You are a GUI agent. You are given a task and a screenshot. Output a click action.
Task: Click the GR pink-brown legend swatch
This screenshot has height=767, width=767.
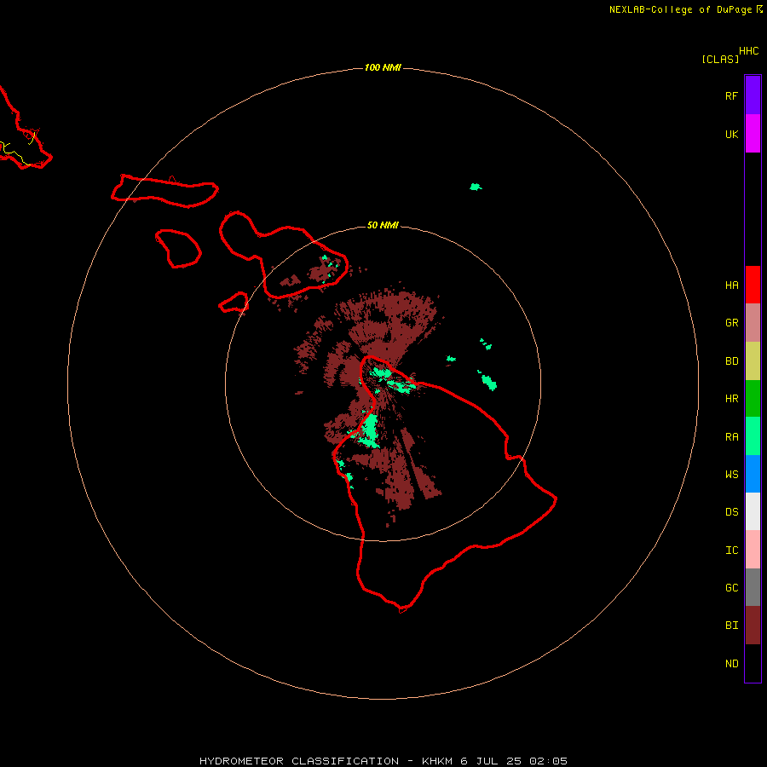[753, 323]
